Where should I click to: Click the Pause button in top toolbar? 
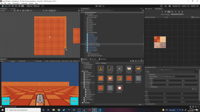click(x=100, y=6)
